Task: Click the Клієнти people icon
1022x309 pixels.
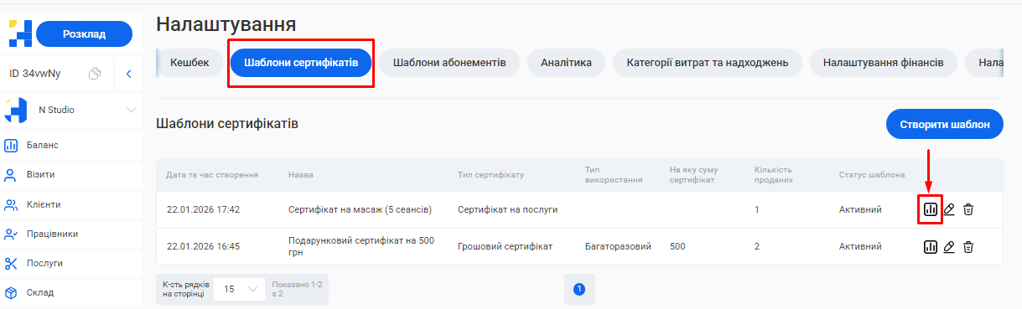Action: (x=11, y=204)
